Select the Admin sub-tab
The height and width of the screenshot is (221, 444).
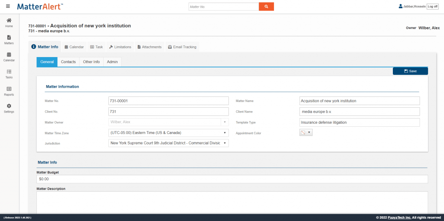point(112,62)
